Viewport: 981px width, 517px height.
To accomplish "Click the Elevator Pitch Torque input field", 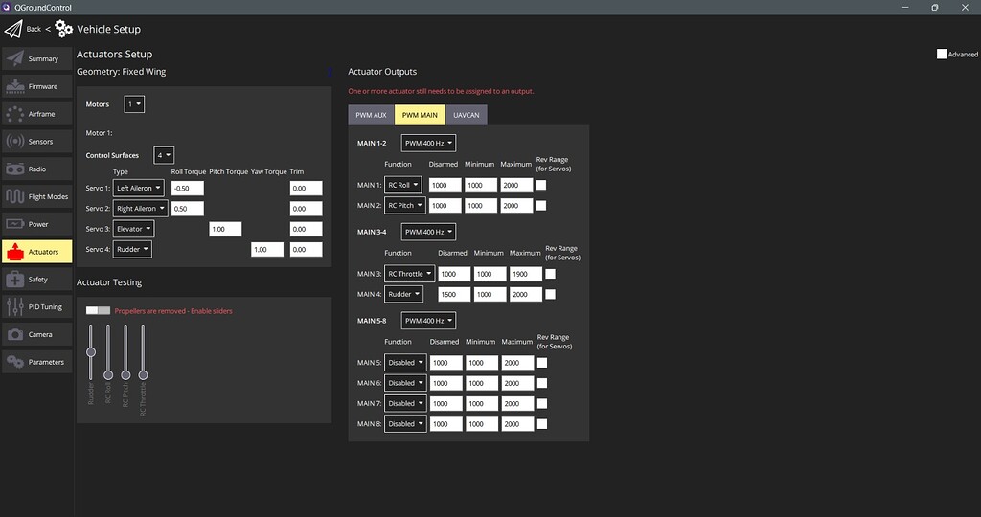I will [225, 229].
